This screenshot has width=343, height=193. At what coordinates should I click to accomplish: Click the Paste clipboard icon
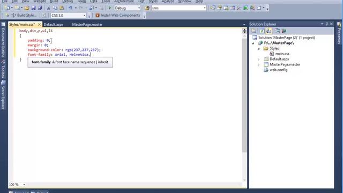tap(62, 8)
